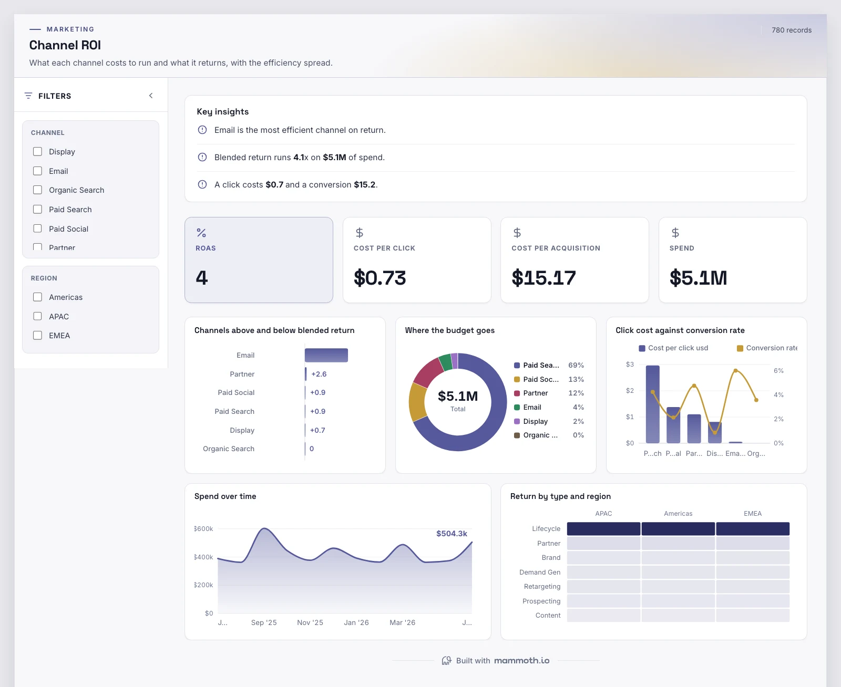Image resolution: width=841 pixels, height=687 pixels.
Task: Toggle the Email legend entry in budget chart
Action: [549, 407]
